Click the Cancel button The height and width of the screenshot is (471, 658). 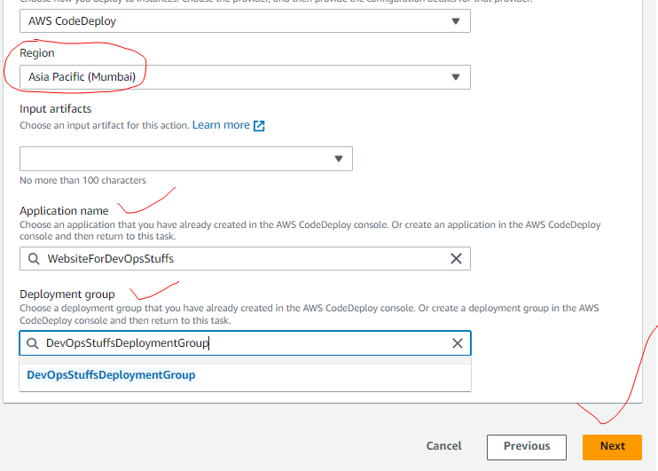(443, 446)
